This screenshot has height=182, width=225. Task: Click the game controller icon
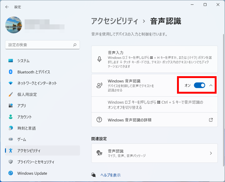(11, 139)
